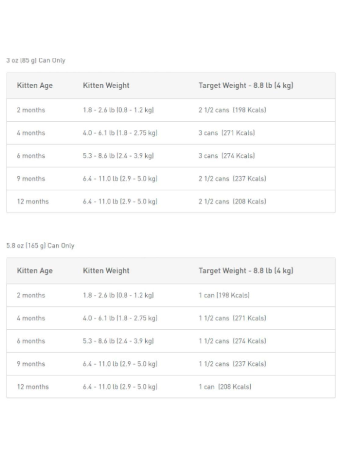
Task: Click Kitten Age header in 5.8 oz table
Action: pyautogui.click(x=35, y=271)
